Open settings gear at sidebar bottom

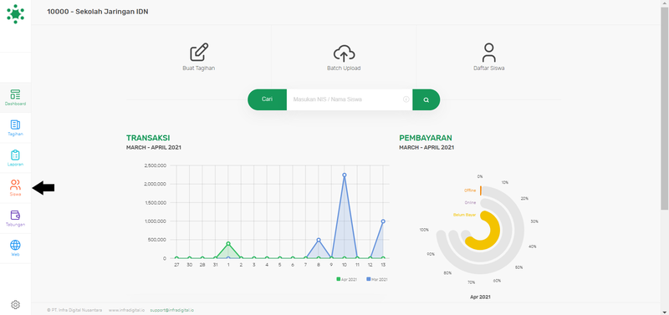point(15,304)
